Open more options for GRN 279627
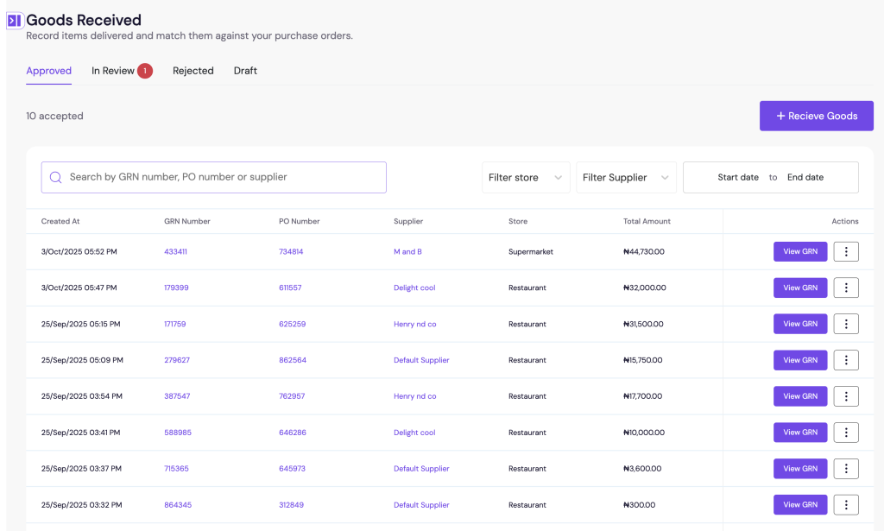The height and width of the screenshot is (531, 884). (x=846, y=360)
